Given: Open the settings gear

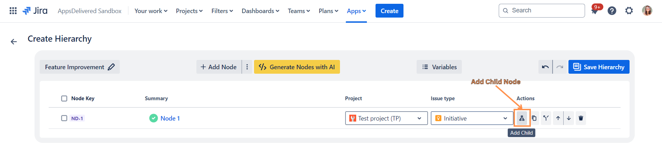Looking at the screenshot, I should [x=629, y=11].
